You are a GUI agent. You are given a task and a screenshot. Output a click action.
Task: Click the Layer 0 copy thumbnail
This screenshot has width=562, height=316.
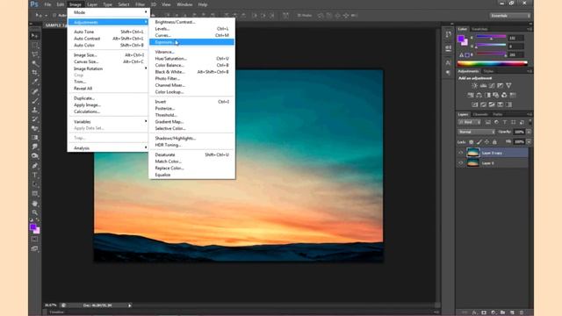tap(472, 153)
